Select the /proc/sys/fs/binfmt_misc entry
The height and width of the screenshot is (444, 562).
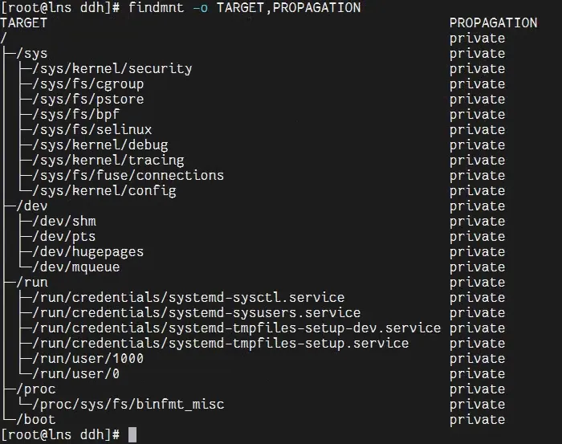128,405
